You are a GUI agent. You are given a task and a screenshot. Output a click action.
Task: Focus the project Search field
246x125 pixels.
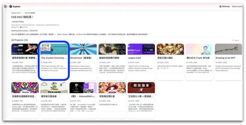pos(237,40)
